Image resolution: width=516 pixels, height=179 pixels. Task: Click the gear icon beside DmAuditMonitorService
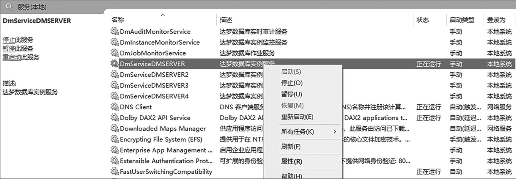114,31
